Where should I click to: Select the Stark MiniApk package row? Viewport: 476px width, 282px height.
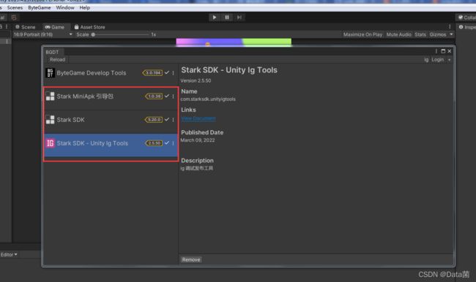point(111,96)
